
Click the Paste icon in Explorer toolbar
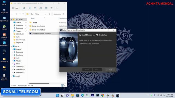[35, 8]
